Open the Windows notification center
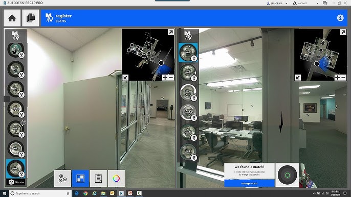351x197 pixels. pos(345,193)
